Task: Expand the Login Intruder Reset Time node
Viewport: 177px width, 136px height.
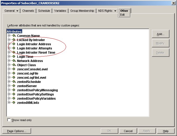Action: pyautogui.click(x=9, y=52)
